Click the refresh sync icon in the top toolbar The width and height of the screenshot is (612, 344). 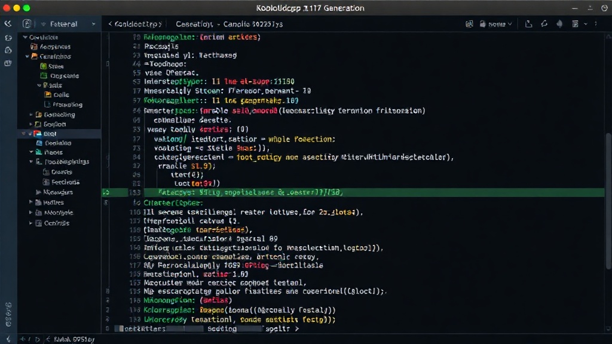[x=544, y=24]
